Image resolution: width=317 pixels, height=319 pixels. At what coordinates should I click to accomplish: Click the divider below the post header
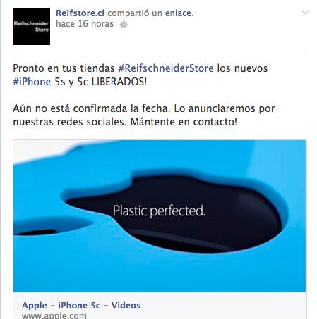coord(160,49)
